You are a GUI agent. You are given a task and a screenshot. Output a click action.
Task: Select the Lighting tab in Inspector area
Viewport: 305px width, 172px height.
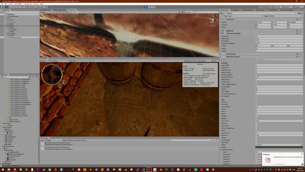coord(235,10)
